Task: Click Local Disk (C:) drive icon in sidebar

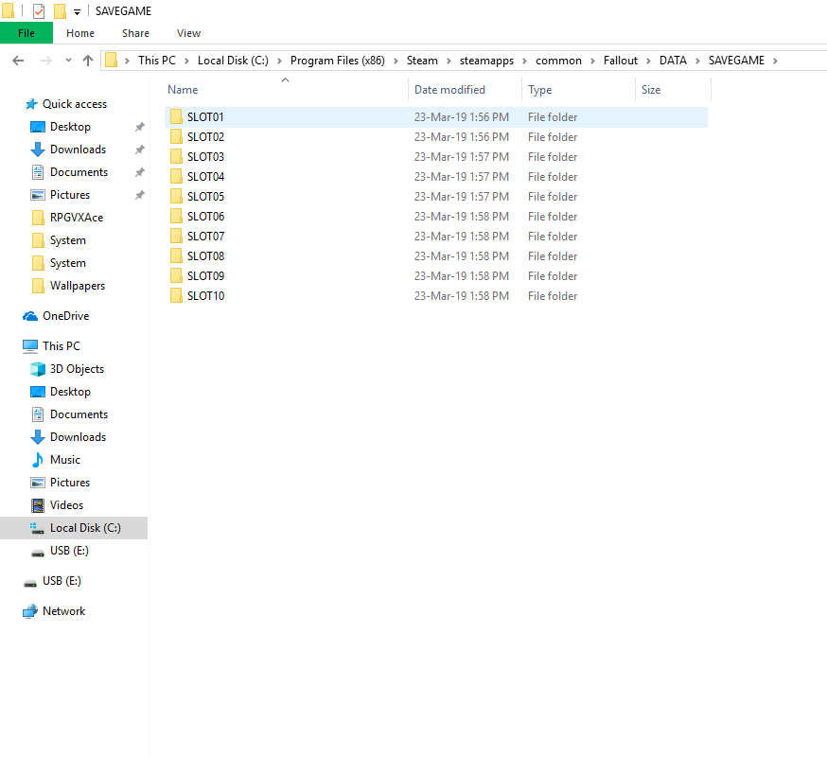Action: 37,528
